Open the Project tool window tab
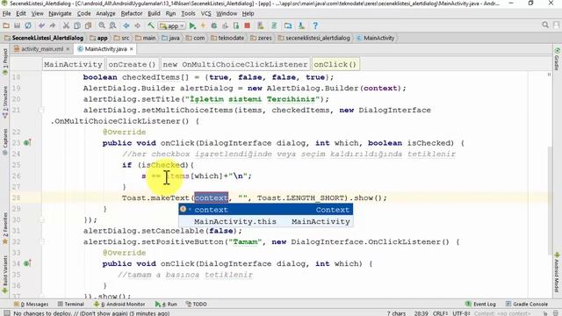562x316 pixels. pos(5,61)
